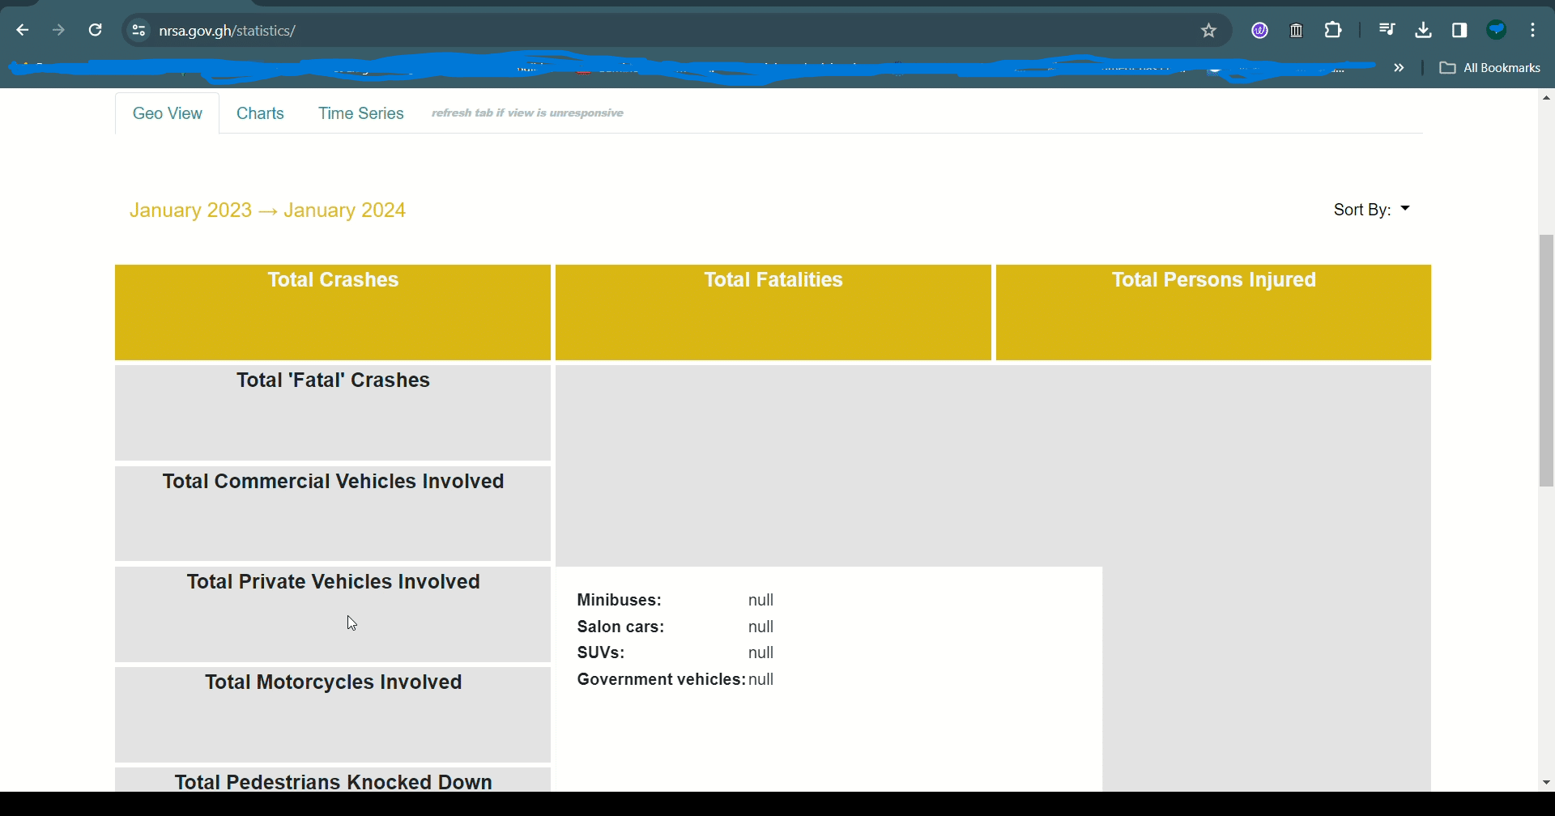Open the media controls icon
Screen dimensions: 1555x816
point(1387,31)
